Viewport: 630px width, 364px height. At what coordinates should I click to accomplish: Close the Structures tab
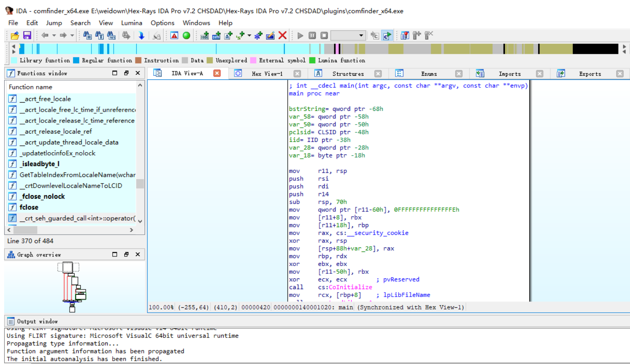coord(378,74)
